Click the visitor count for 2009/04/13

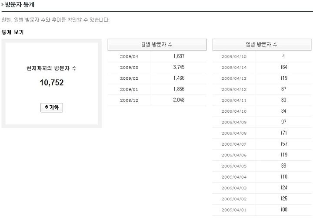(283, 78)
